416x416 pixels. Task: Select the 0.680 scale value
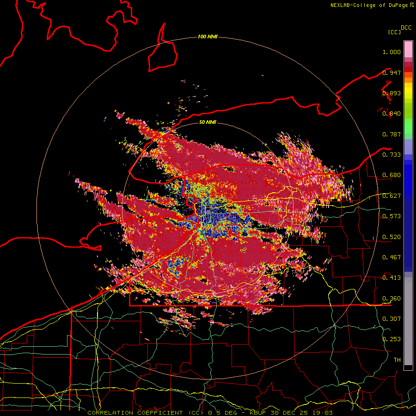pos(392,175)
